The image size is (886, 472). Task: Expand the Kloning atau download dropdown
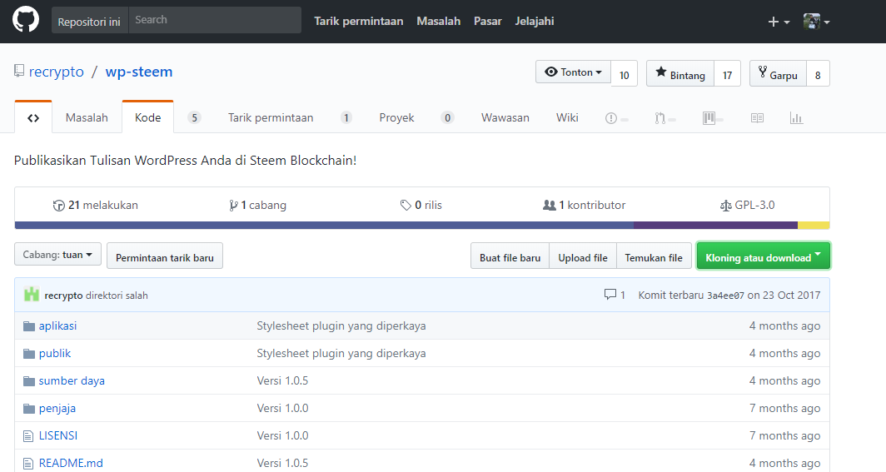764,256
